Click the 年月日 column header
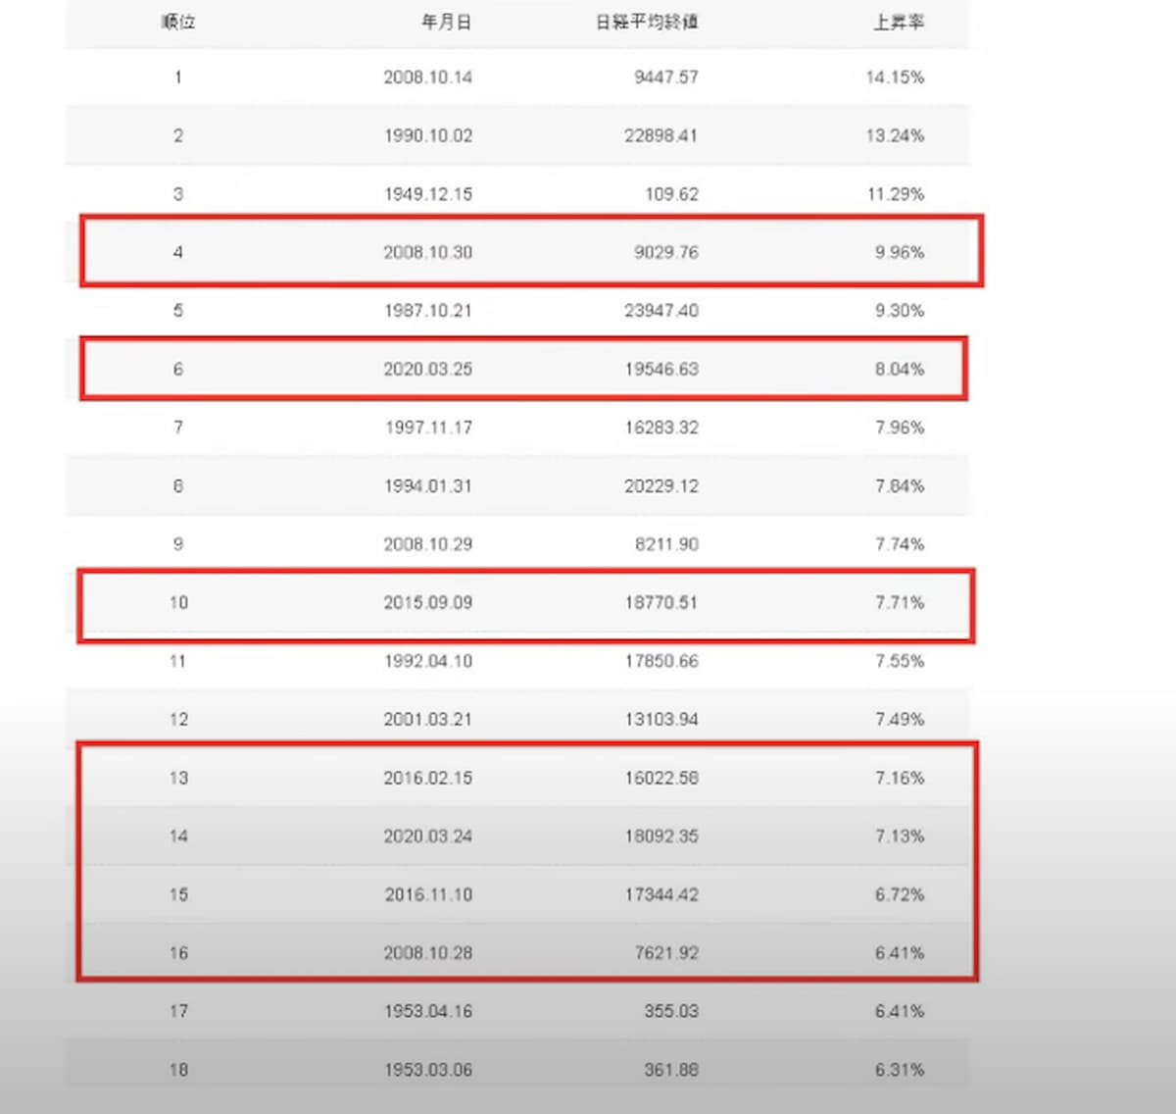The width and height of the screenshot is (1176, 1114). point(446,22)
